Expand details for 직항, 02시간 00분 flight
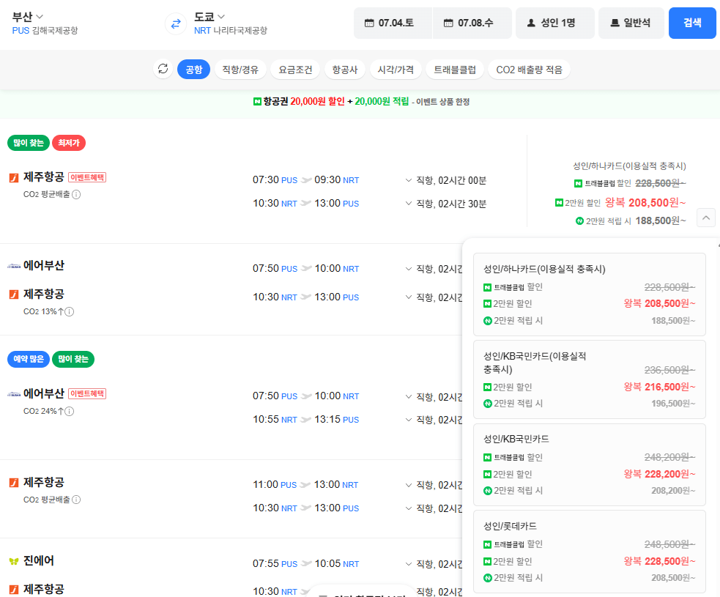This screenshot has width=720, height=597. (409, 180)
